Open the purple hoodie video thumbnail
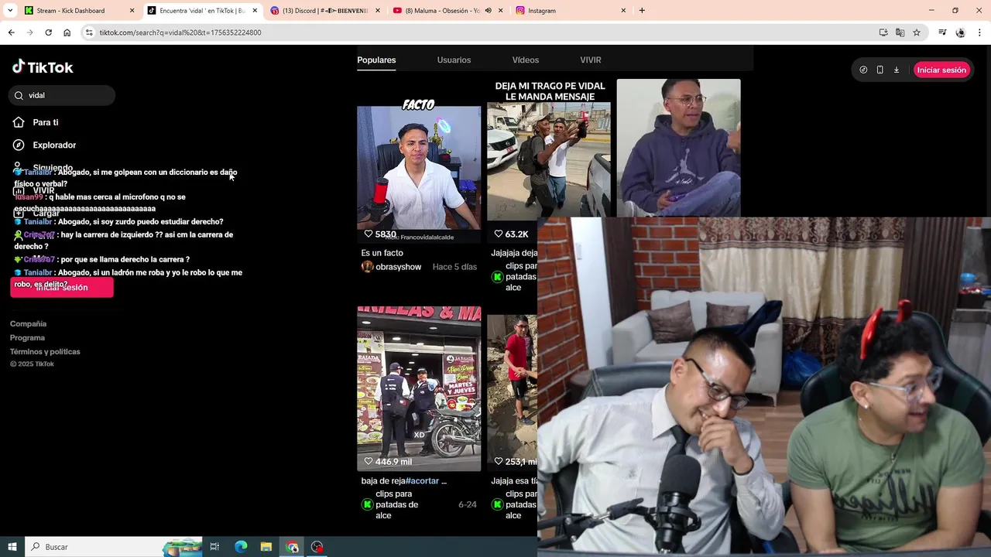 [x=678, y=148]
